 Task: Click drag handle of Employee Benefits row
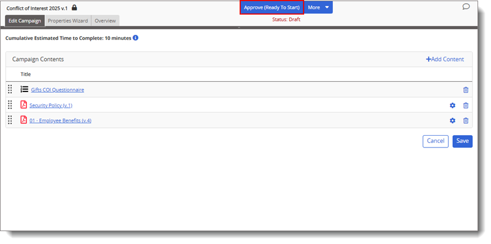(x=10, y=120)
